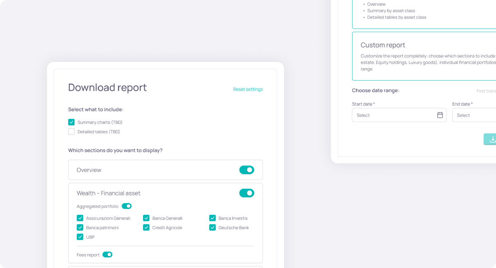The width and height of the screenshot is (496, 268).
Task: Deselect the Banca Investis checkbox
Action: click(212, 218)
